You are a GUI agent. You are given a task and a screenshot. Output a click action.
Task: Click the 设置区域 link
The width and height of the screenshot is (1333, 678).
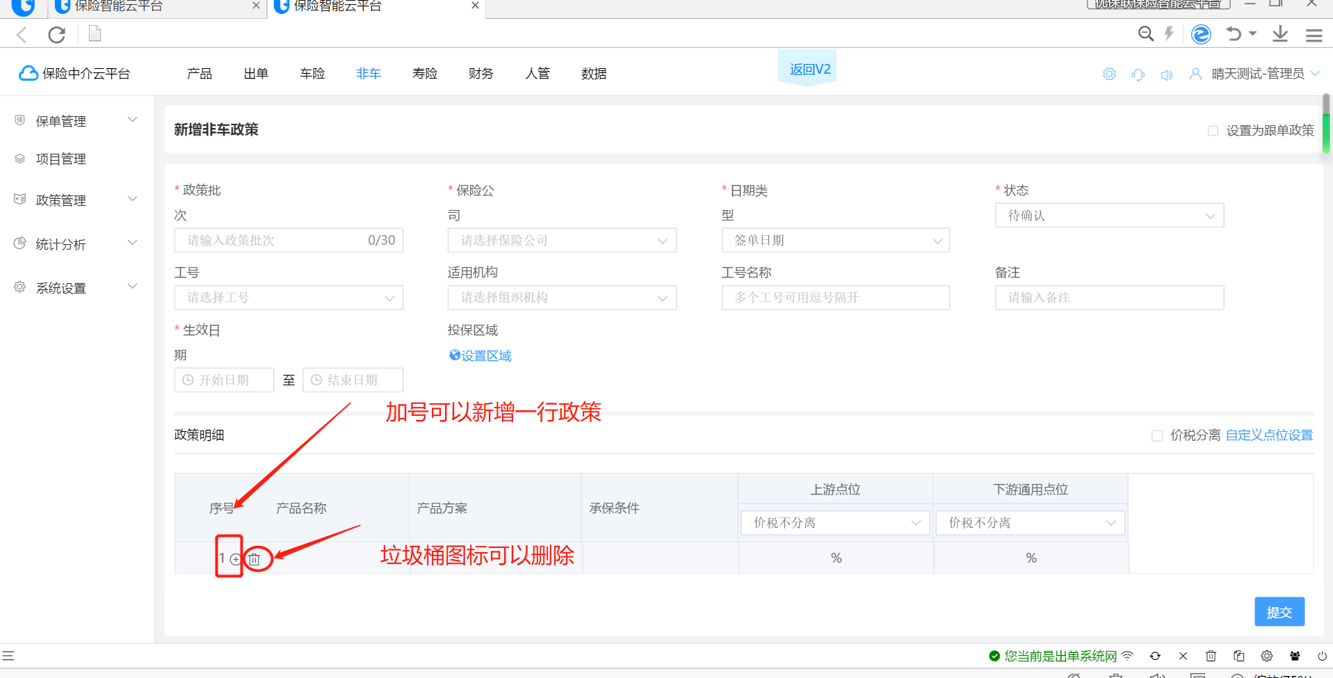487,356
